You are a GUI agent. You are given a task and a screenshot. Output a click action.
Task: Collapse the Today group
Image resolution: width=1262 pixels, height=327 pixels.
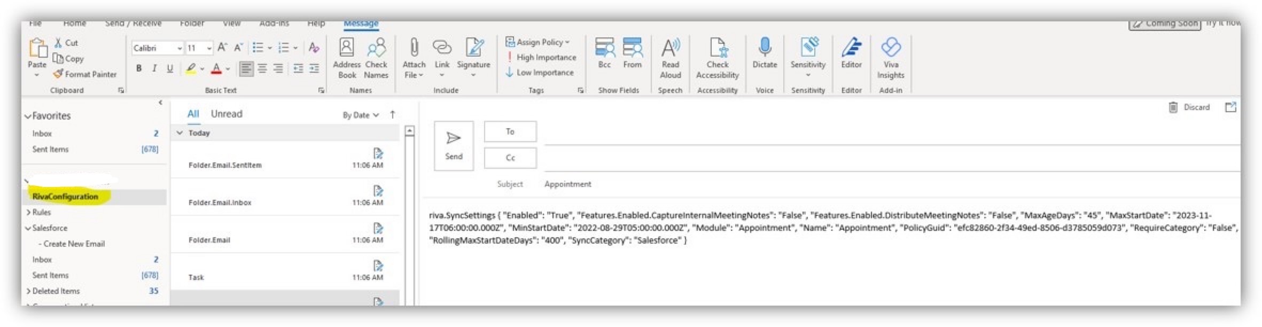(180, 133)
